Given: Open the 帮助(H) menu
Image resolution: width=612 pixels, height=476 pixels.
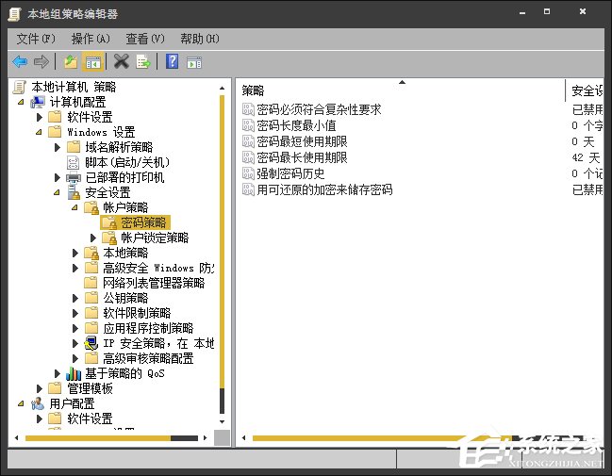Looking at the screenshot, I should [x=200, y=39].
